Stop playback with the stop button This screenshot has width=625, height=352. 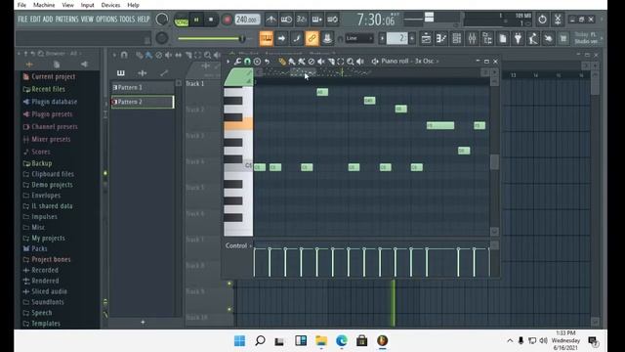(x=211, y=20)
